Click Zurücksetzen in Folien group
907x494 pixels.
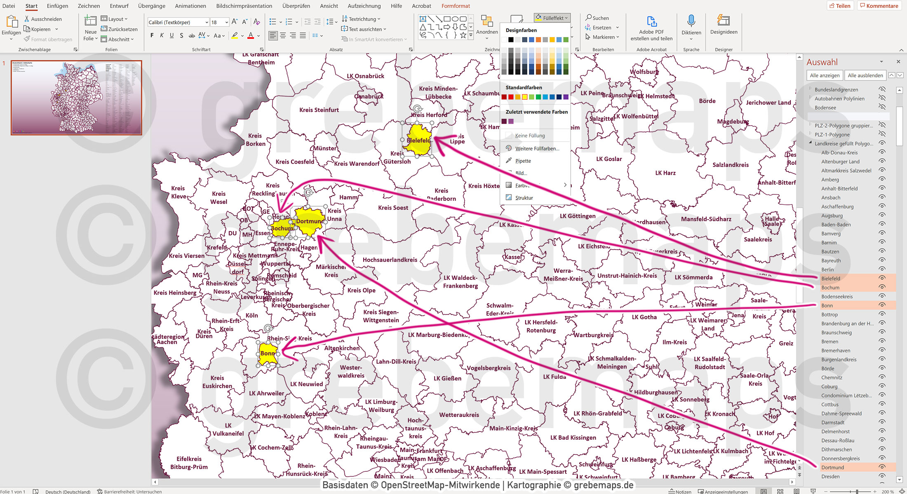(119, 29)
